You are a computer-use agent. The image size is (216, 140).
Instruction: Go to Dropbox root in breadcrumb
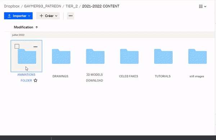12,6
